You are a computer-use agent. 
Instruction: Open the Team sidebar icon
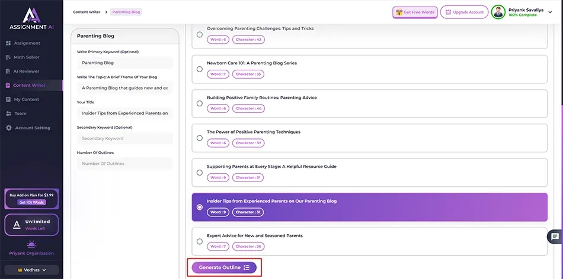[x=8, y=113]
